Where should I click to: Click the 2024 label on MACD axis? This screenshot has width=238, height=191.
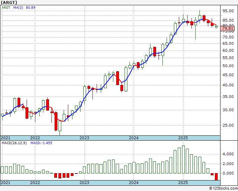click(134, 183)
